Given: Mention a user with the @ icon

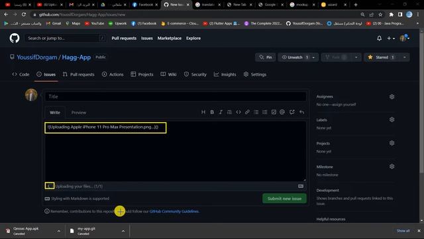Looking at the screenshot, I should (282, 112).
